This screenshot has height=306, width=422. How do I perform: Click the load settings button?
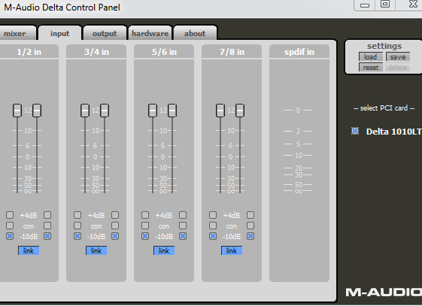pos(371,57)
